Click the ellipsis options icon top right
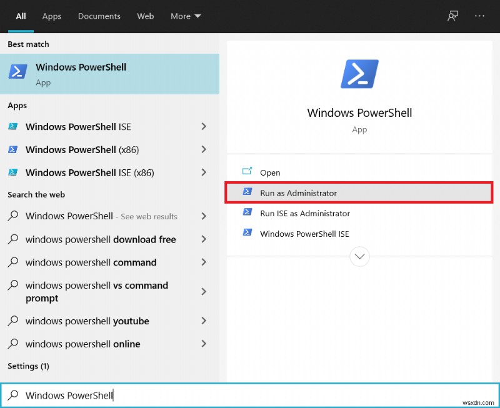This screenshot has width=500, height=408. click(479, 16)
